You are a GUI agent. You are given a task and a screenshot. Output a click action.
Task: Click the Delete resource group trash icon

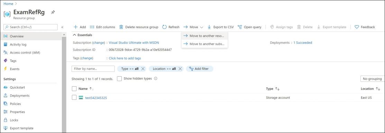(x=121, y=27)
